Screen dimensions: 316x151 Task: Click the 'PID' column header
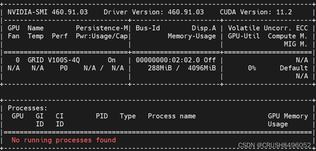point(102,116)
